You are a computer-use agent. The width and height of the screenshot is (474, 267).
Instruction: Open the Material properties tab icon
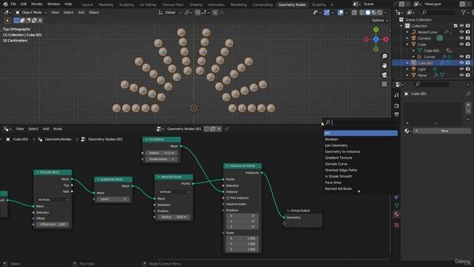click(x=396, y=214)
